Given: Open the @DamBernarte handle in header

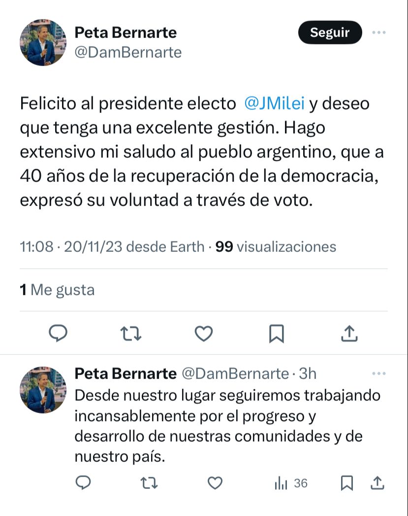Looking at the screenshot, I should pyautogui.click(x=128, y=52).
